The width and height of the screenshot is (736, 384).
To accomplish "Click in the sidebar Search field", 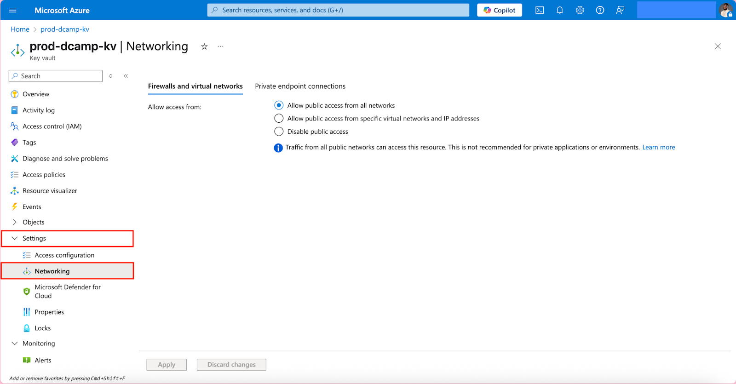I will pos(56,76).
